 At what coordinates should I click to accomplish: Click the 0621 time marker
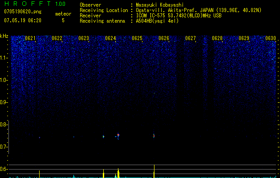point(30,38)
